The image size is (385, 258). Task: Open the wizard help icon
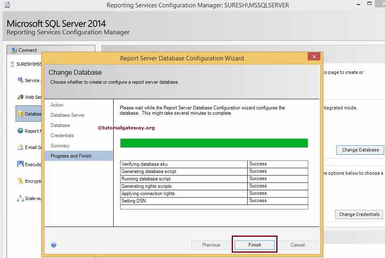click(x=54, y=245)
